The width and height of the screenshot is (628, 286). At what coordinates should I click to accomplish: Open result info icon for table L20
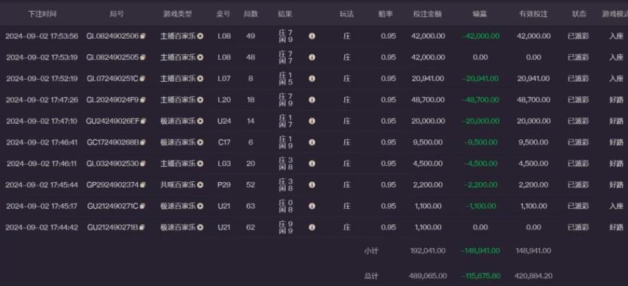[x=311, y=99]
